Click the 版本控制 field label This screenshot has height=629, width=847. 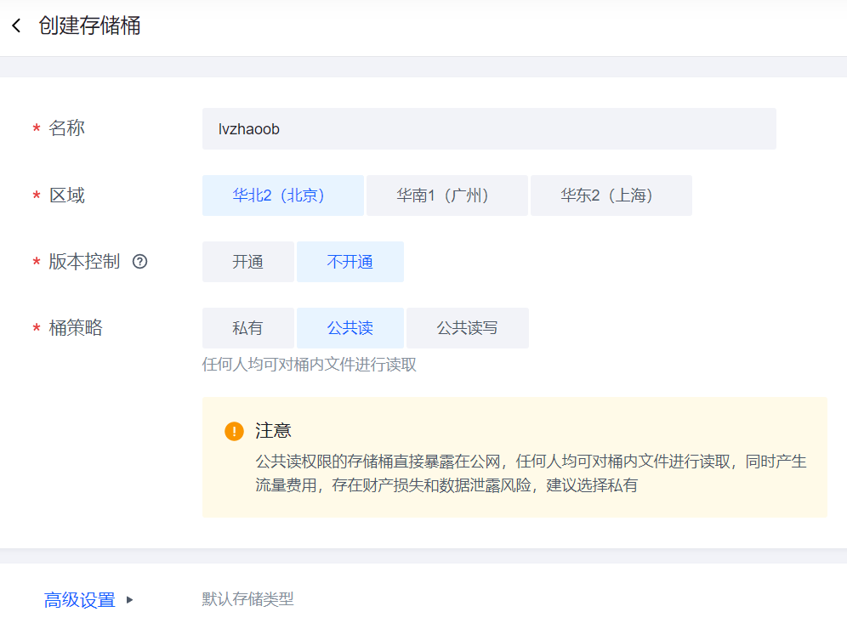84,262
